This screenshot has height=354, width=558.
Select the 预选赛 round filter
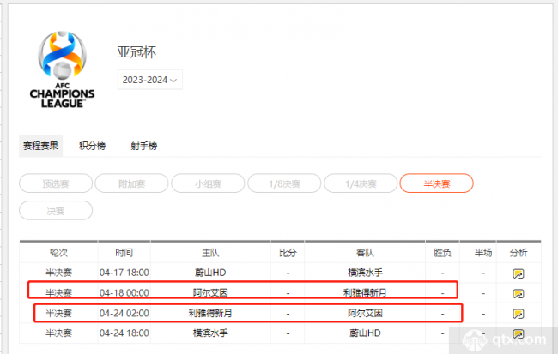pos(56,183)
